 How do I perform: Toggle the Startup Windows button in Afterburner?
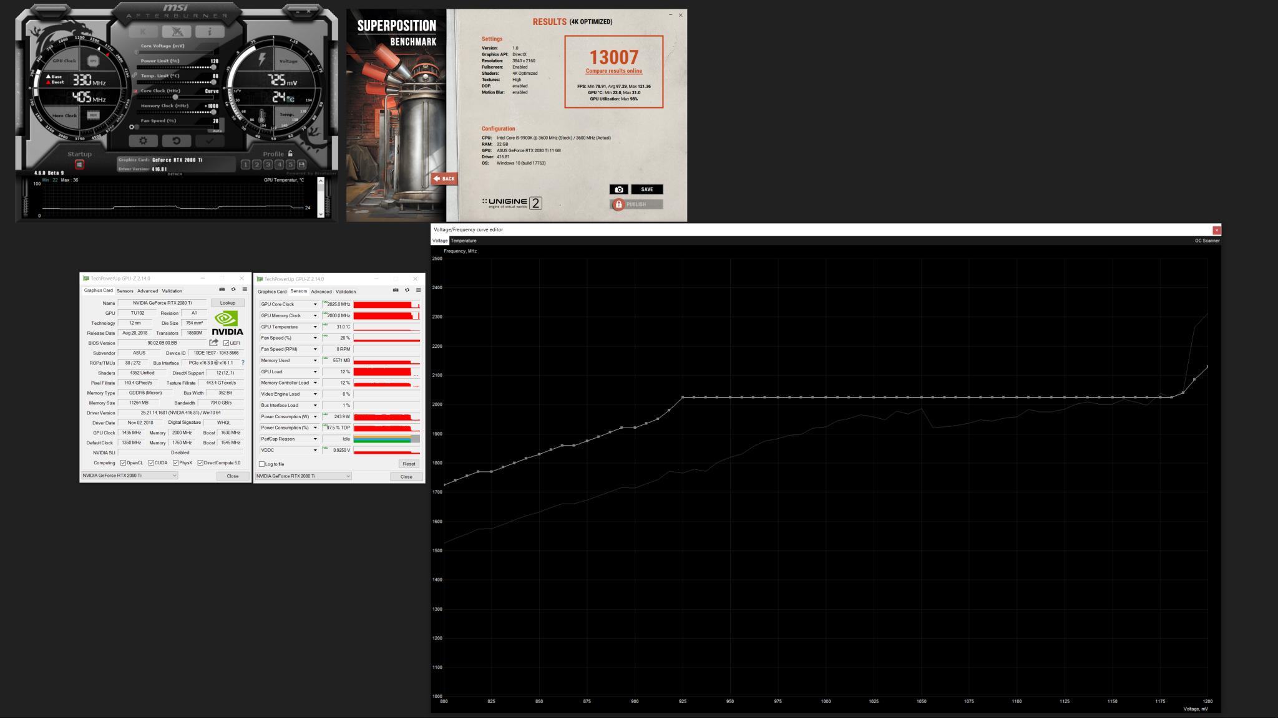[x=79, y=165]
